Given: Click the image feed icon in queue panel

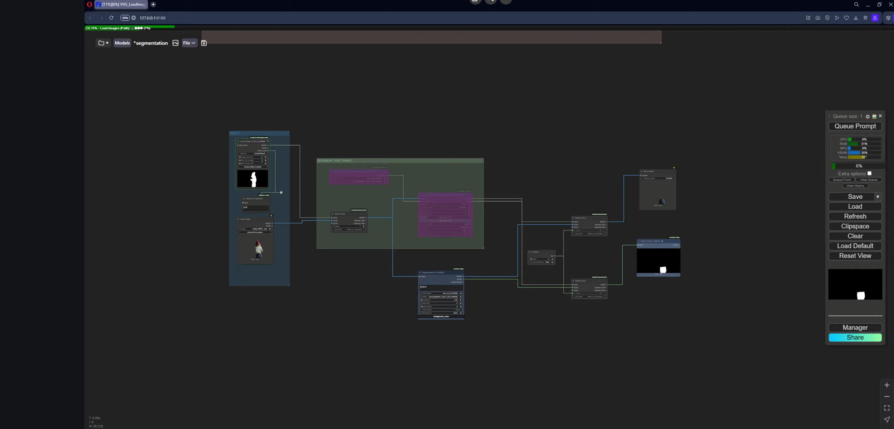Looking at the screenshot, I should click(874, 116).
